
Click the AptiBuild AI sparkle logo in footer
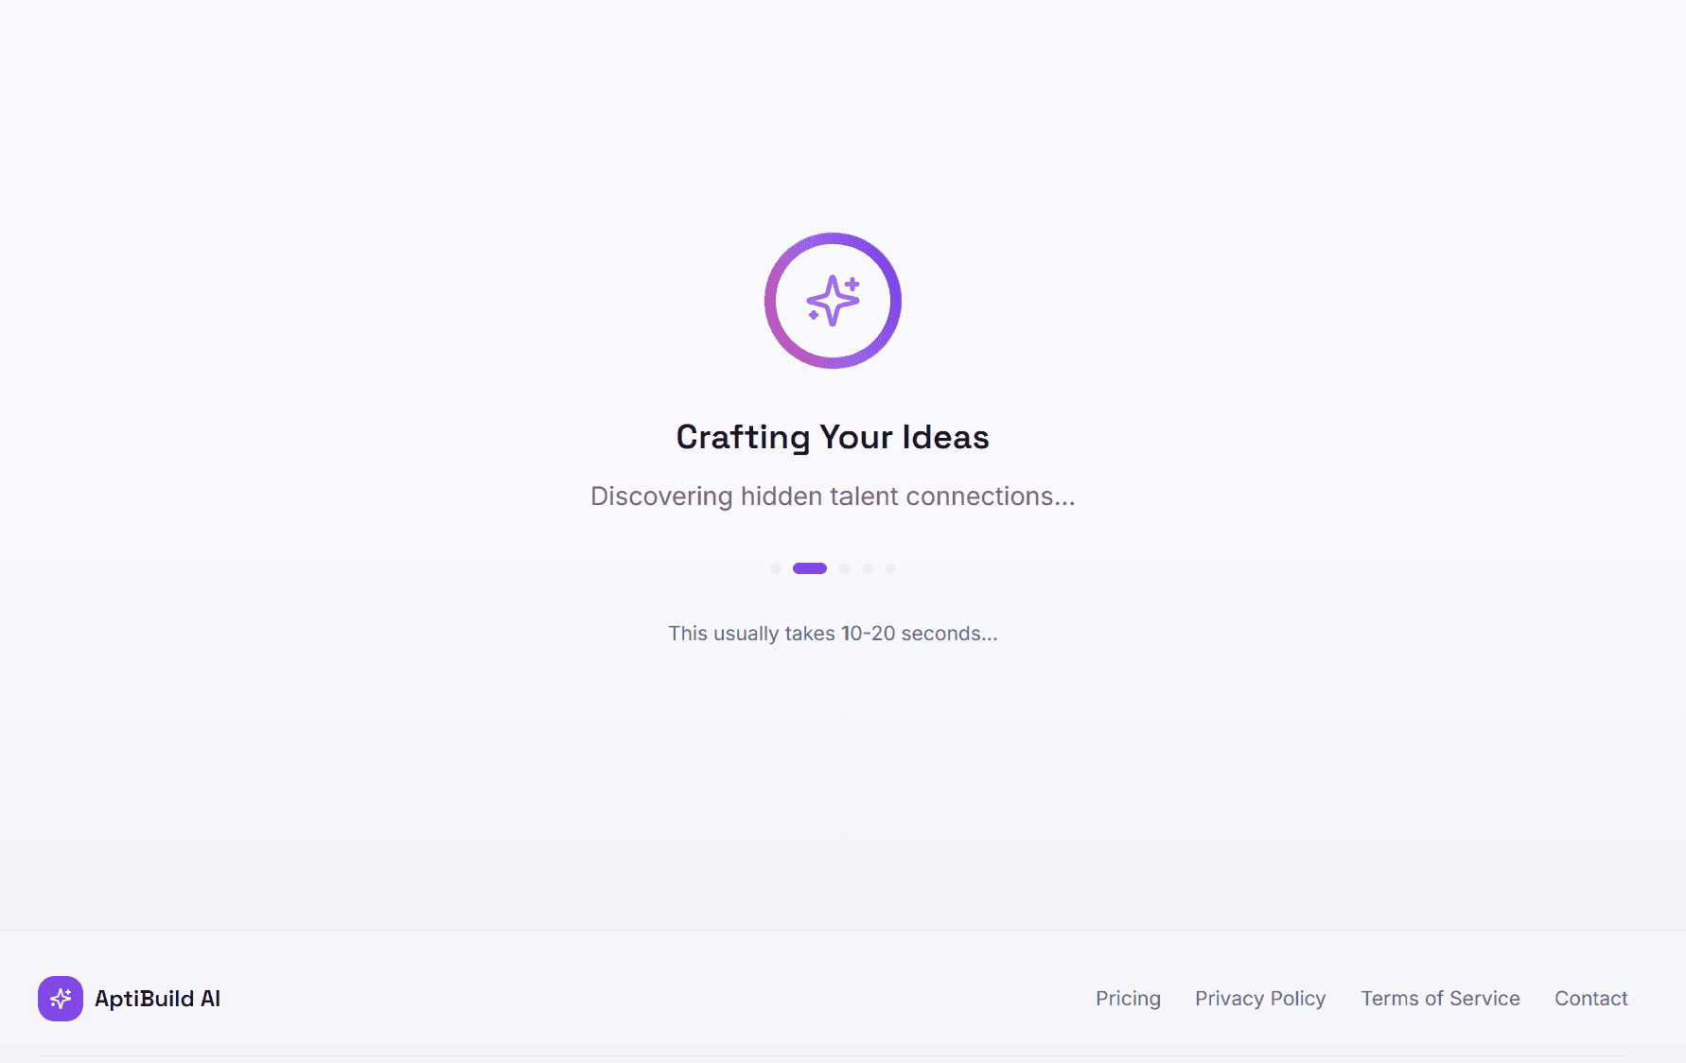pyautogui.click(x=61, y=998)
